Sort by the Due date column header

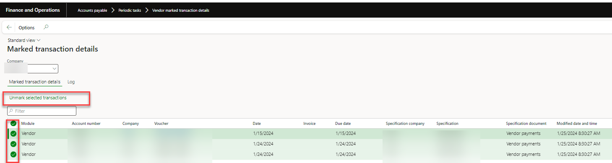(343, 124)
